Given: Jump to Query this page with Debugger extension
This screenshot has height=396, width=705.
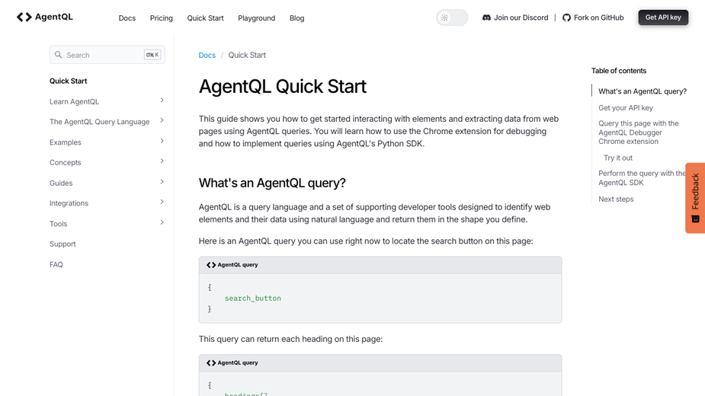Looking at the screenshot, I should click(x=639, y=133).
